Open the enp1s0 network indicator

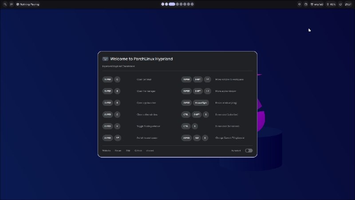tap(317, 4)
